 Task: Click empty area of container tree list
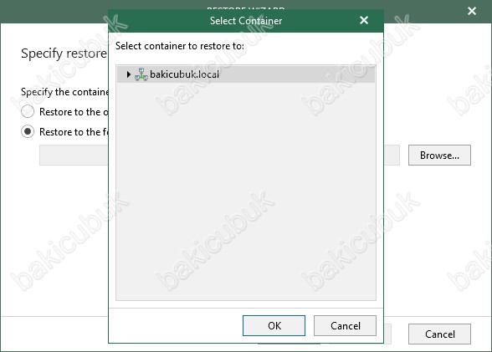click(246, 191)
